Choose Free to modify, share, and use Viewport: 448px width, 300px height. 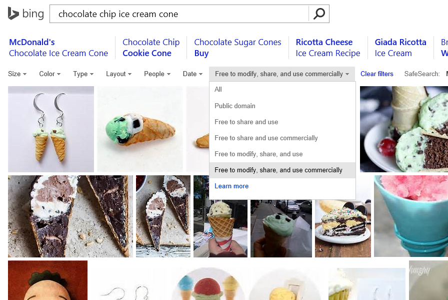pos(258,154)
